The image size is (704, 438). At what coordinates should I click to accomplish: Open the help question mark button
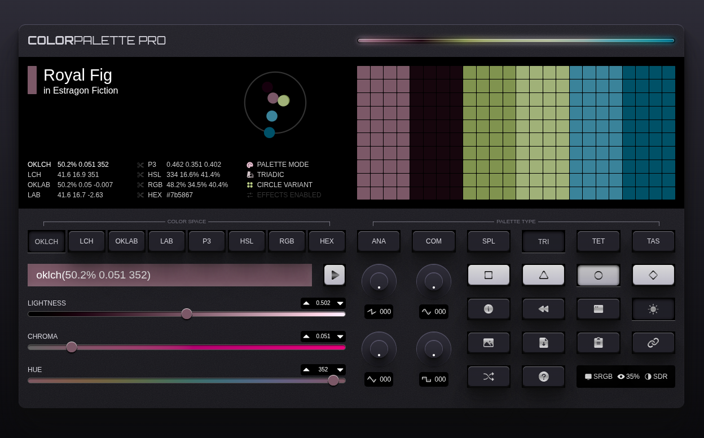tap(543, 377)
